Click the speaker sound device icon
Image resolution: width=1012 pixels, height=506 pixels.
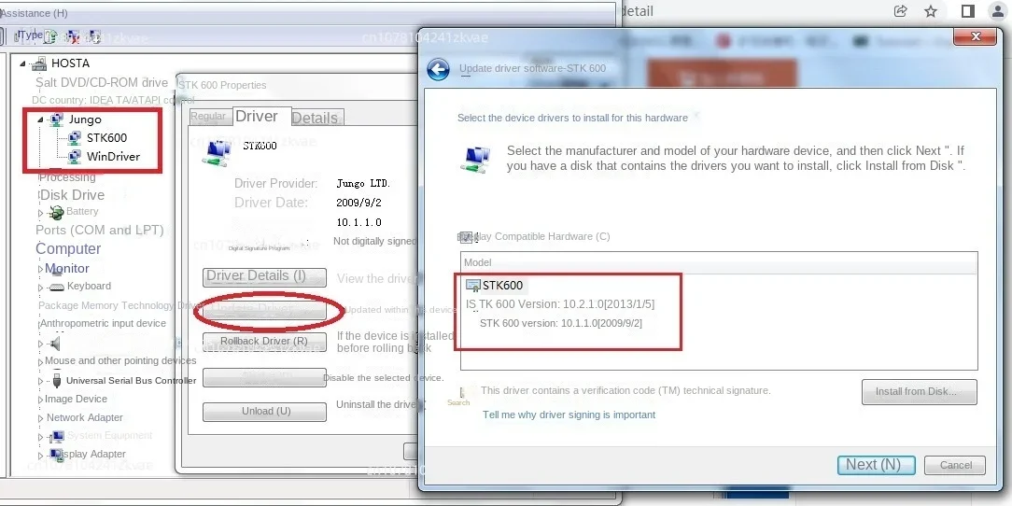(x=55, y=343)
